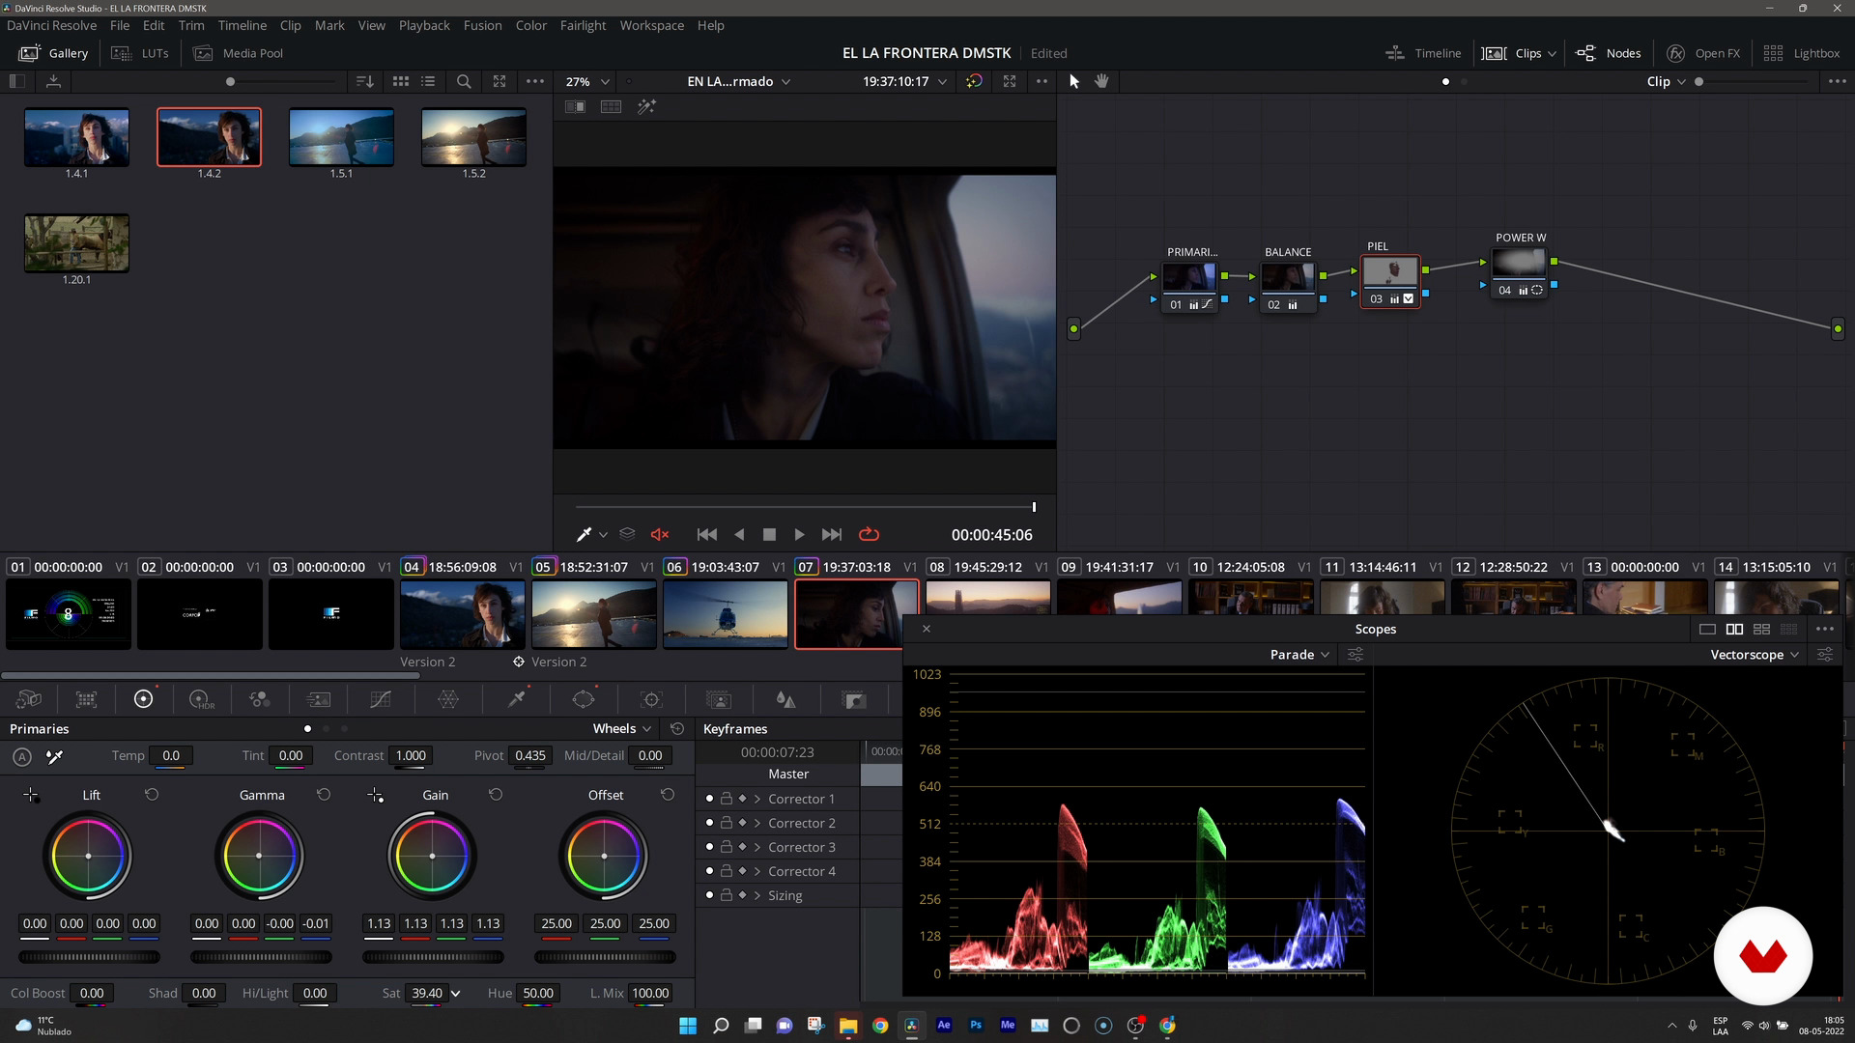1855x1043 pixels.
Task: Show the Lightbox view
Action: point(1802,53)
